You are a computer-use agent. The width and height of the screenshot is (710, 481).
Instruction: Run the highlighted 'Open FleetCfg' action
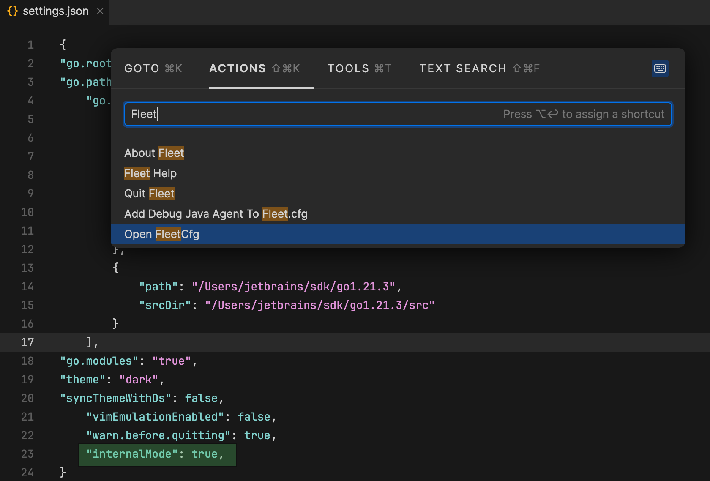(x=161, y=234)
